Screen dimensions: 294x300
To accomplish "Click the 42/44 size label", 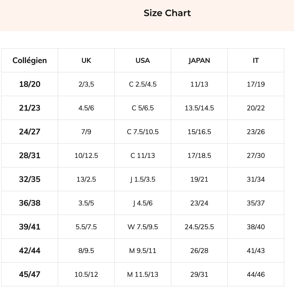I will coord(30,250).
